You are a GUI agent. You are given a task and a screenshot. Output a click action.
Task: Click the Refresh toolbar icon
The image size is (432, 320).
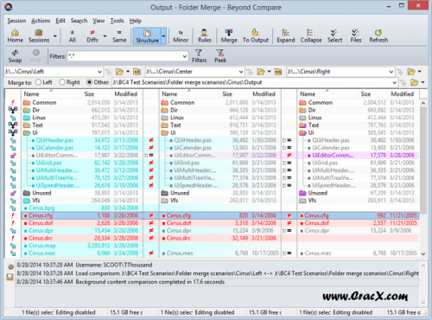click(378, 36)
